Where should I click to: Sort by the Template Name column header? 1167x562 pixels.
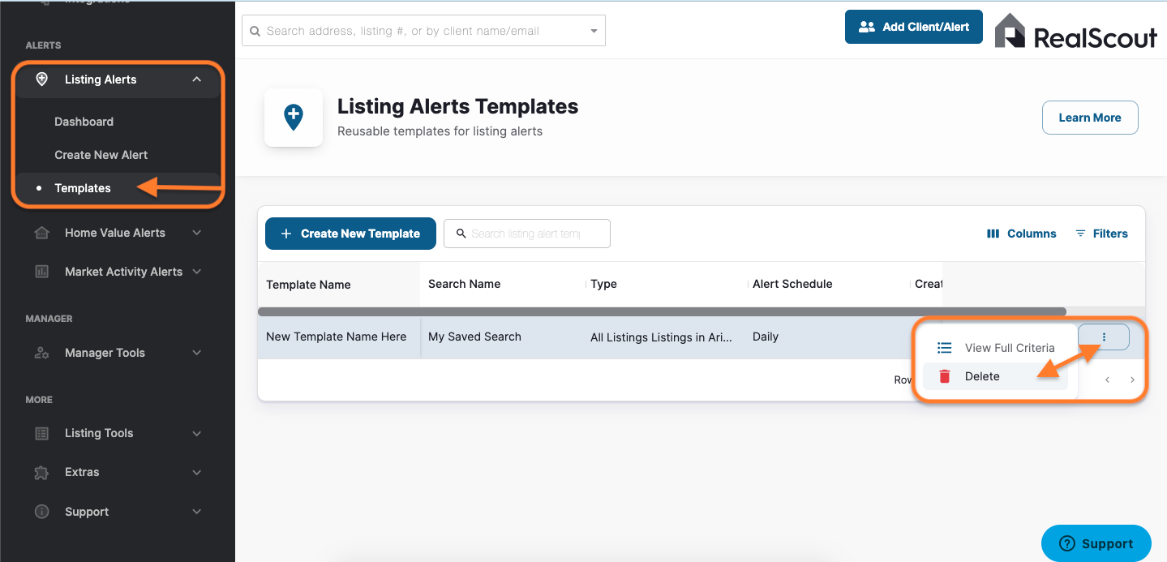point(308,285)
